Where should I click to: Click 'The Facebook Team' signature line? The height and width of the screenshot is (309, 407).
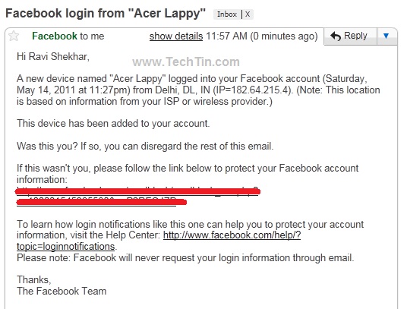(x=62, y=291)
